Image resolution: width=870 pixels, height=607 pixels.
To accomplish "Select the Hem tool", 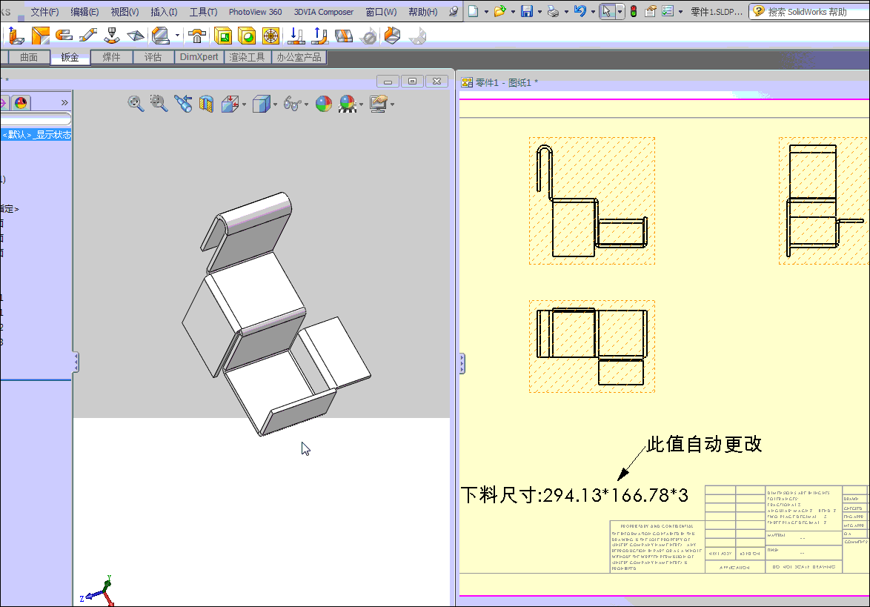I will (64, 36).
